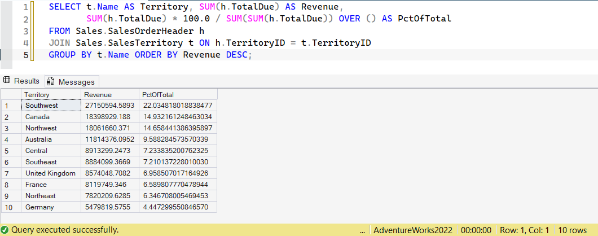Click the JOIN keyword on line 4
The image size is (598, 236).
point(59,43)
